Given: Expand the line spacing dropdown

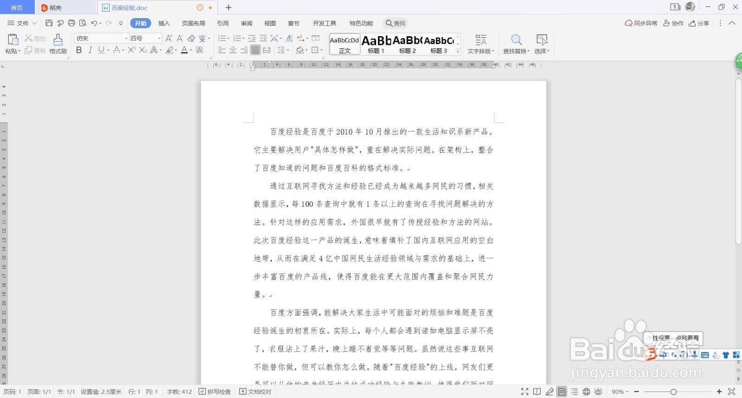Looking at the screenshot, I should (288, 50).
